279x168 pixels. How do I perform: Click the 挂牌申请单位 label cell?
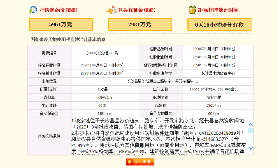click(x=161, y=73)
